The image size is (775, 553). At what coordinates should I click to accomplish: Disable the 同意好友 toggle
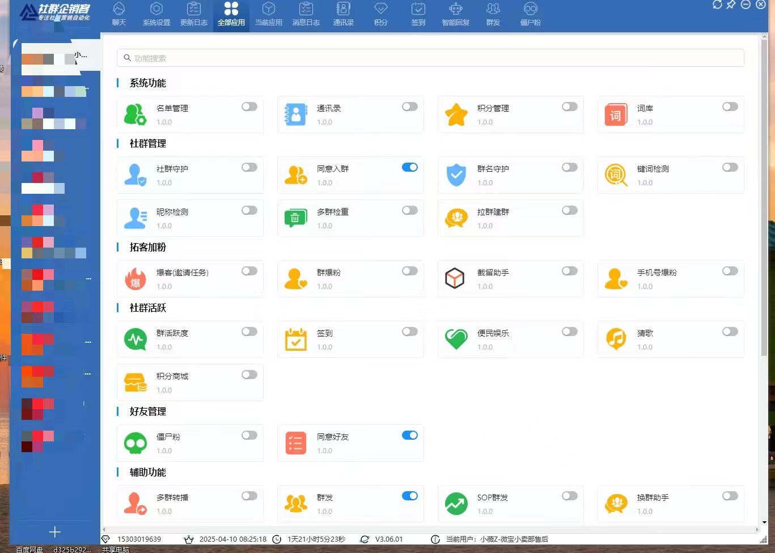tap(410, 435)
